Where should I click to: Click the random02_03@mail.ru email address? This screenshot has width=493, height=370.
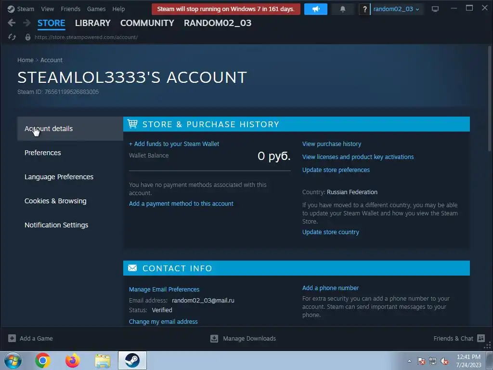tap(203, 301)
